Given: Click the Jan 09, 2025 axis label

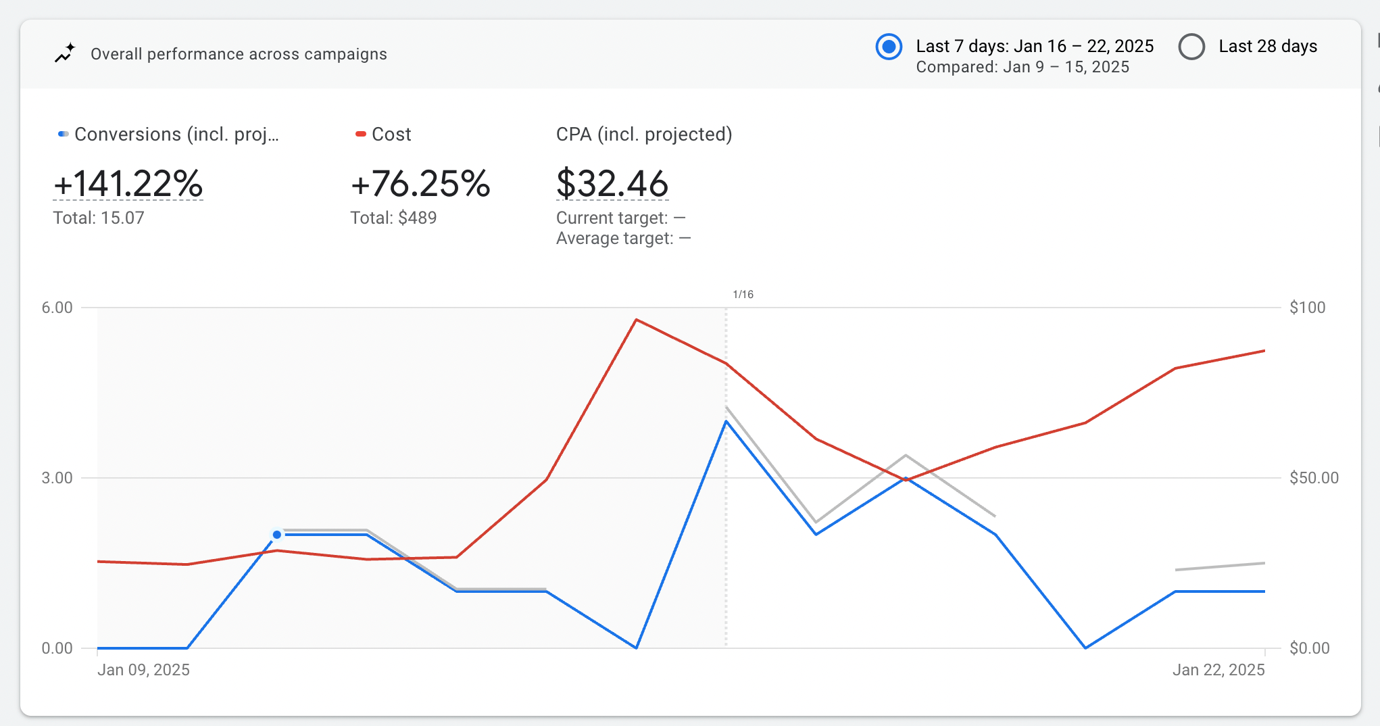Looking at the screenshot, I should pyautogui.click(x=143, y=670).
